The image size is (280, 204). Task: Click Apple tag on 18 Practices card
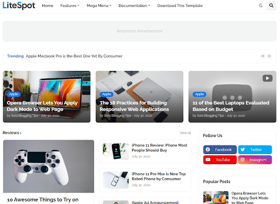pos(107,94)
